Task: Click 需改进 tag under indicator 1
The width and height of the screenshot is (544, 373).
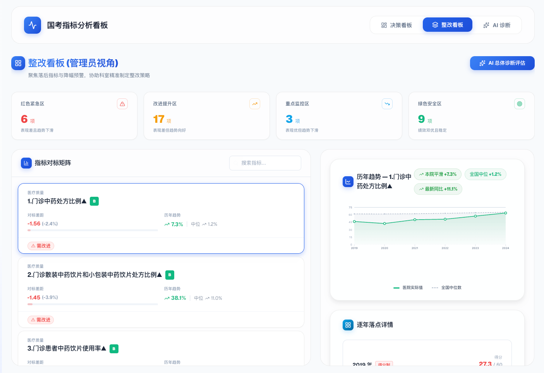Action: coord(41,246)
